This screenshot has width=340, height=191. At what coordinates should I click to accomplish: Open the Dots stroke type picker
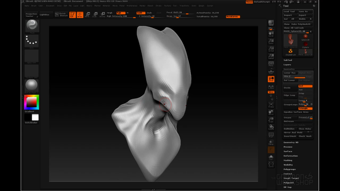tap(32, 41)
